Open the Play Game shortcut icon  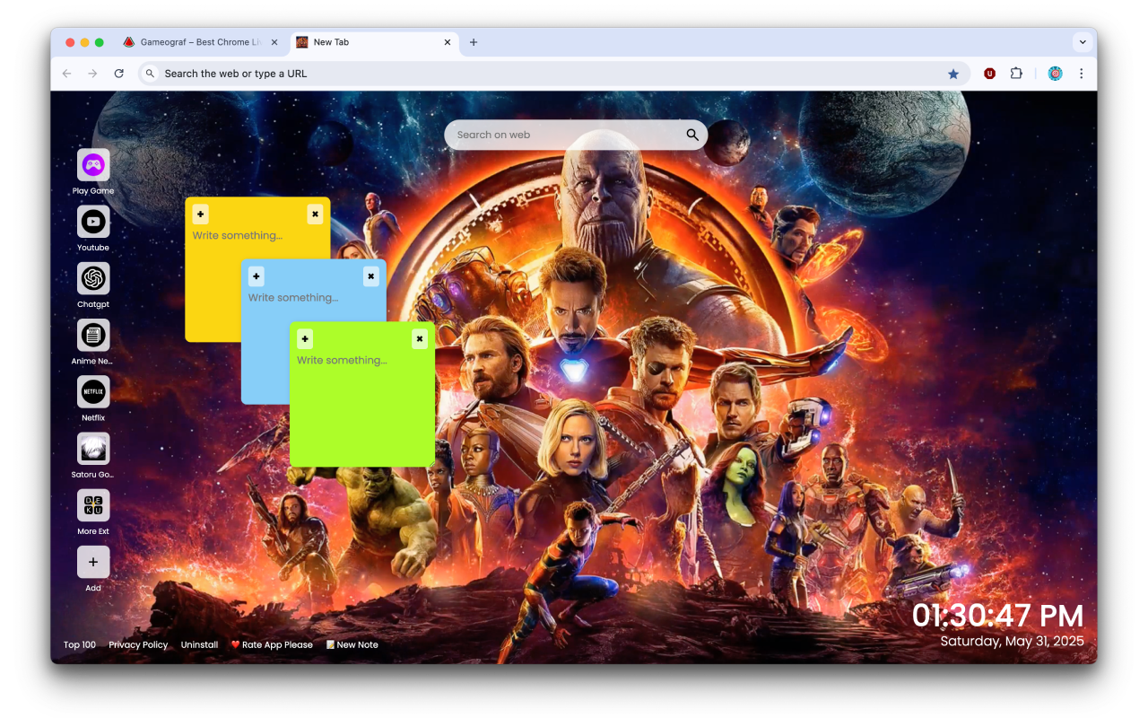(x=93, y=165)
